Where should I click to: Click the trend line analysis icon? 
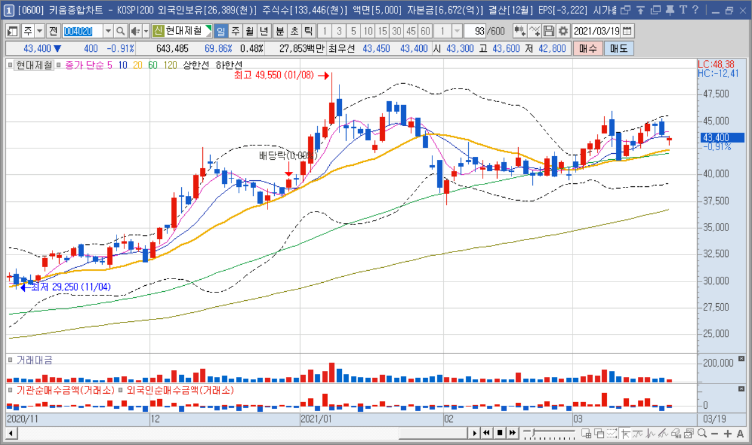click(x=638, y=433)
